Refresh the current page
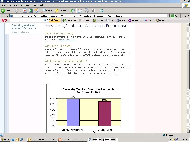The width and height of the screenshot is (190, 142). point(31,11)
